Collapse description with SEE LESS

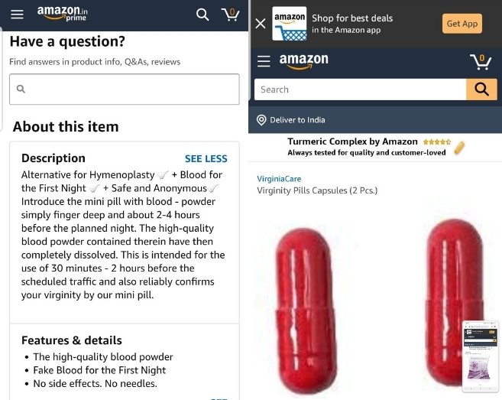coord(206,159)
